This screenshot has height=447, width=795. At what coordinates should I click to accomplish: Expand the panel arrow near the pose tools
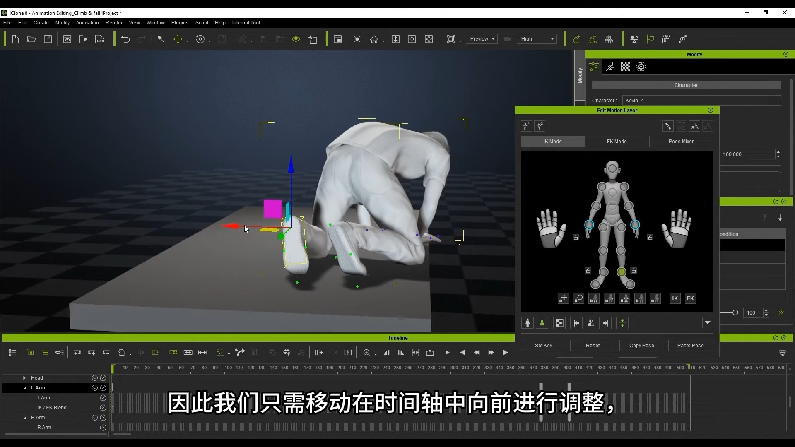click(x=708, y=323)
